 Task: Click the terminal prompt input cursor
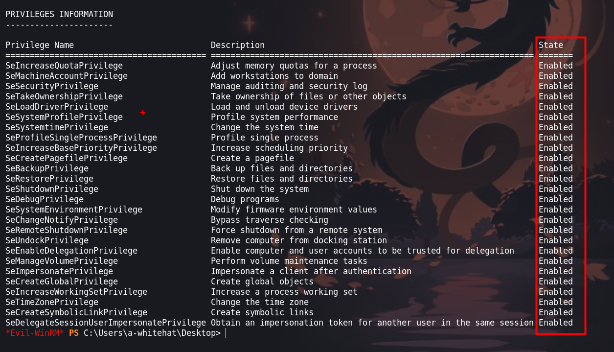pyautogui.click(x=226, y=333)
